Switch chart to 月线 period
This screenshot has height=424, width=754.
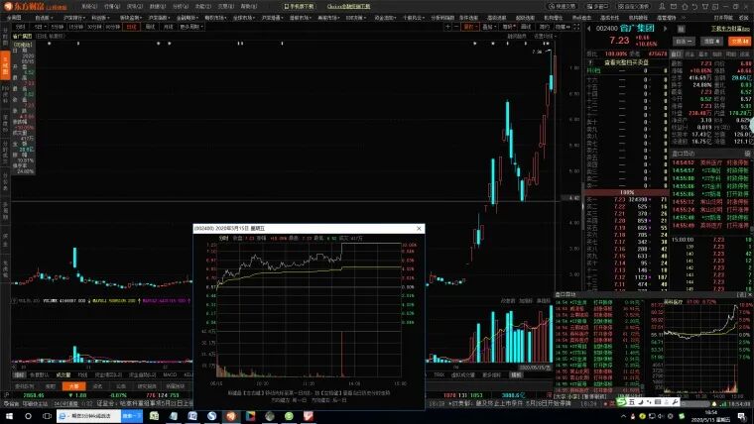[168, 27]
